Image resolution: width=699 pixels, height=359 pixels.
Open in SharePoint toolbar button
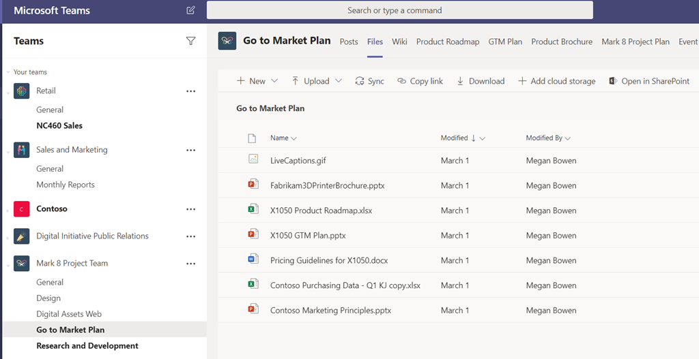click(x=649, y=81)
